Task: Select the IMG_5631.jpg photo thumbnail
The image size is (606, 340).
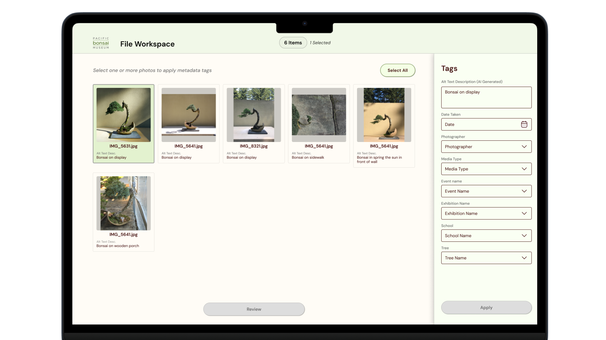Action: 123,115
